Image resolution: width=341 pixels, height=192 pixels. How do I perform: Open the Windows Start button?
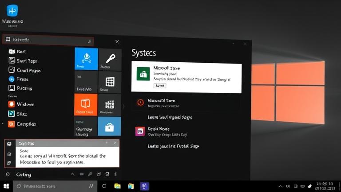(x=6, y=186)
